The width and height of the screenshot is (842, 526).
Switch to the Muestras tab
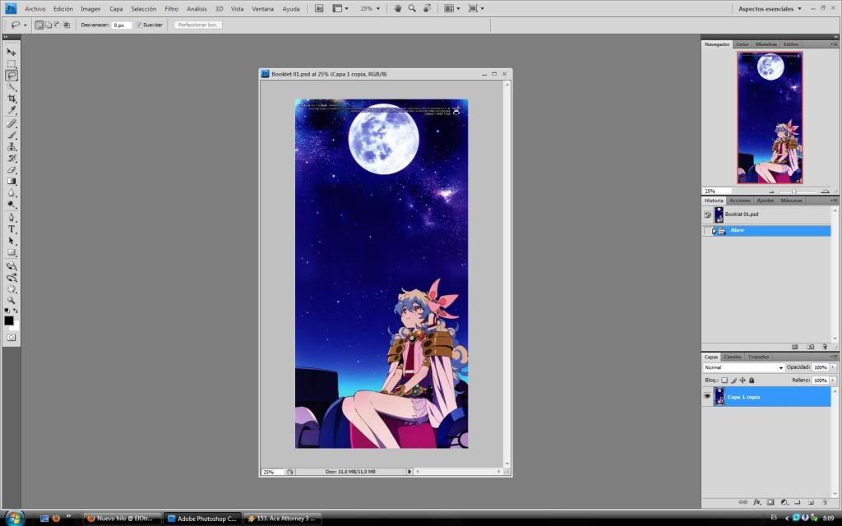pyautogui.click(x=766, y=44)
